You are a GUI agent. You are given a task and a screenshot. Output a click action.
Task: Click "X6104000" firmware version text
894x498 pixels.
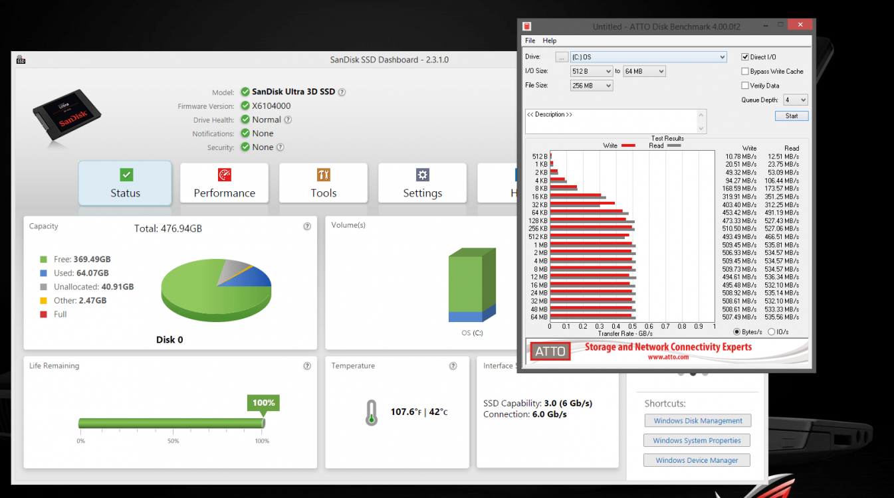(271, 106)
